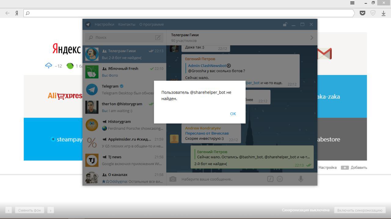Open the steampay tile in browser
Image resolution: width=391 pixels, height=219 pixels.
pyautogui.click(x=53, y=139)
